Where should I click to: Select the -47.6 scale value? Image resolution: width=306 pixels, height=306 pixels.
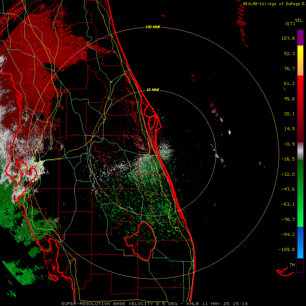tap(288, 189)
